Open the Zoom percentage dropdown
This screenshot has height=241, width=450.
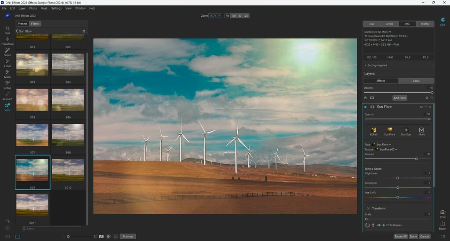coord(219,16)
